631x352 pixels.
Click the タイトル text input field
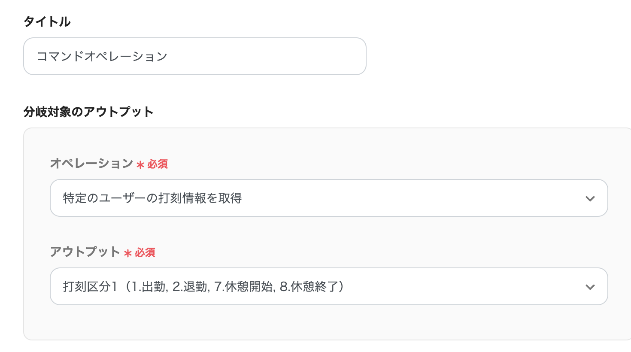click(194, 56)
